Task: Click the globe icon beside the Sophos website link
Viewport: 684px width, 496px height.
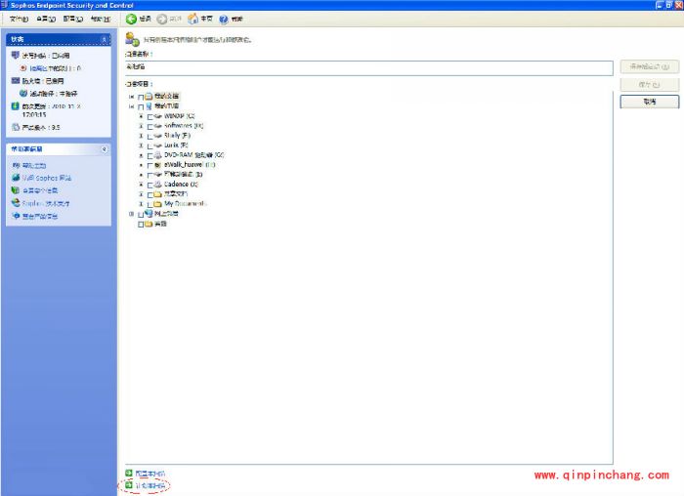Action: 15,179
